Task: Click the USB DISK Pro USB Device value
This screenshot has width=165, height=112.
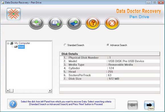Action: [x=126, y=61]
